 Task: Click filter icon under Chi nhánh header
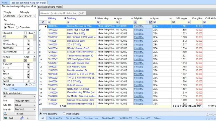tap(4, 37)
